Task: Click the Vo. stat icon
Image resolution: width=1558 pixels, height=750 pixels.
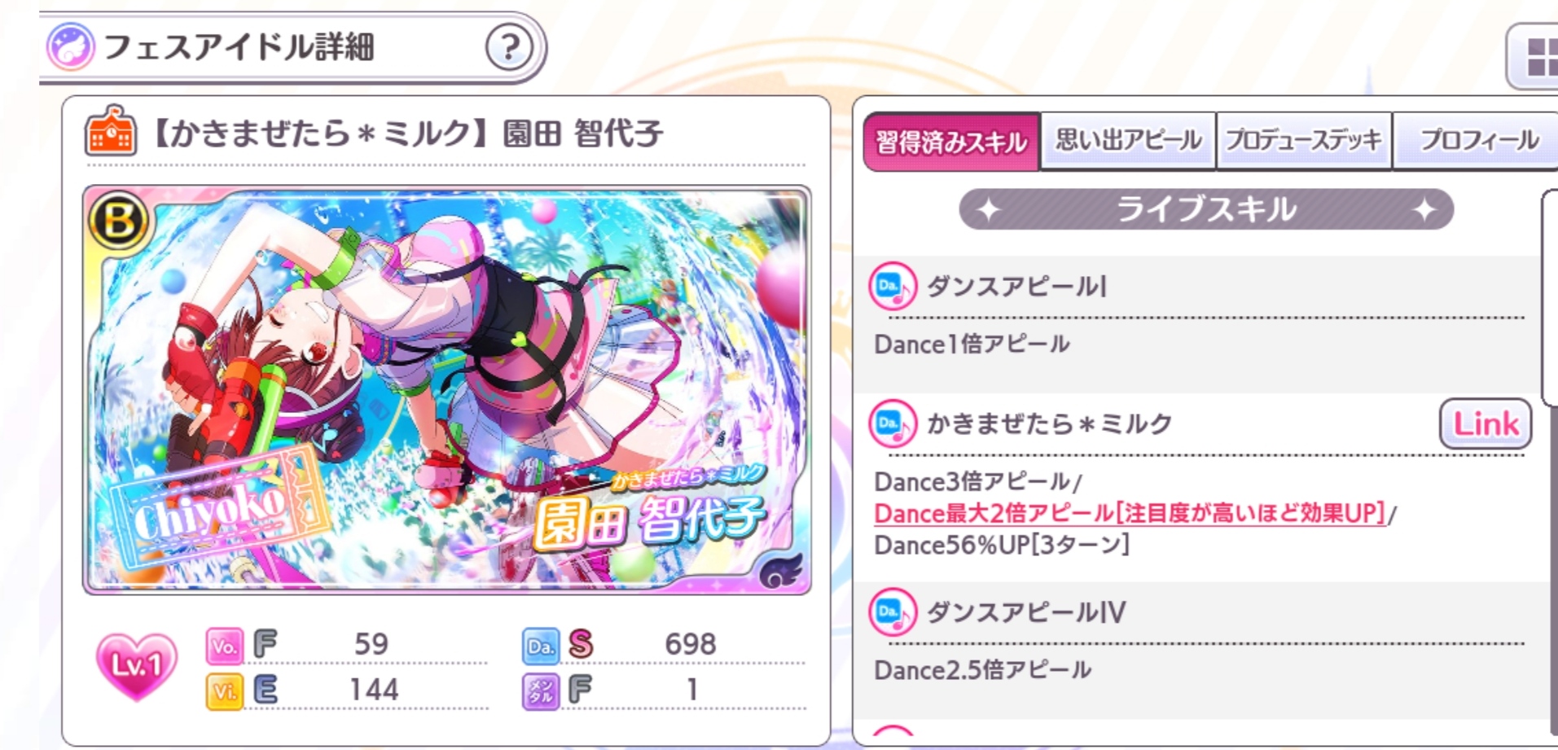Action: coord(224,646)
